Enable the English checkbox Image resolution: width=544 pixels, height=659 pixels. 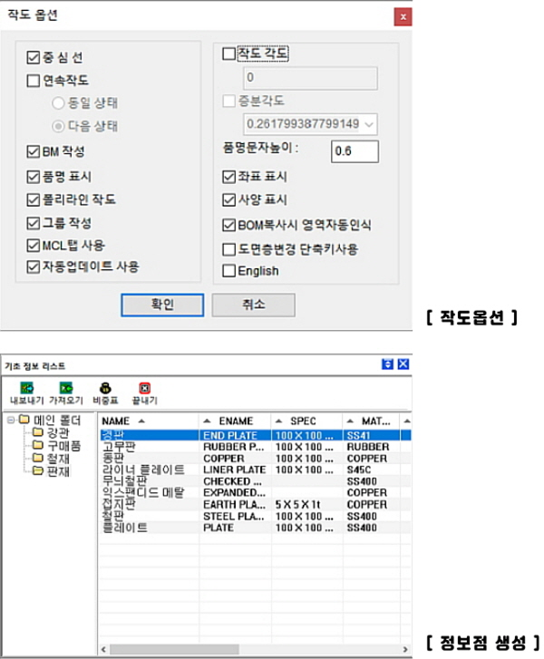tap(228, 271)
